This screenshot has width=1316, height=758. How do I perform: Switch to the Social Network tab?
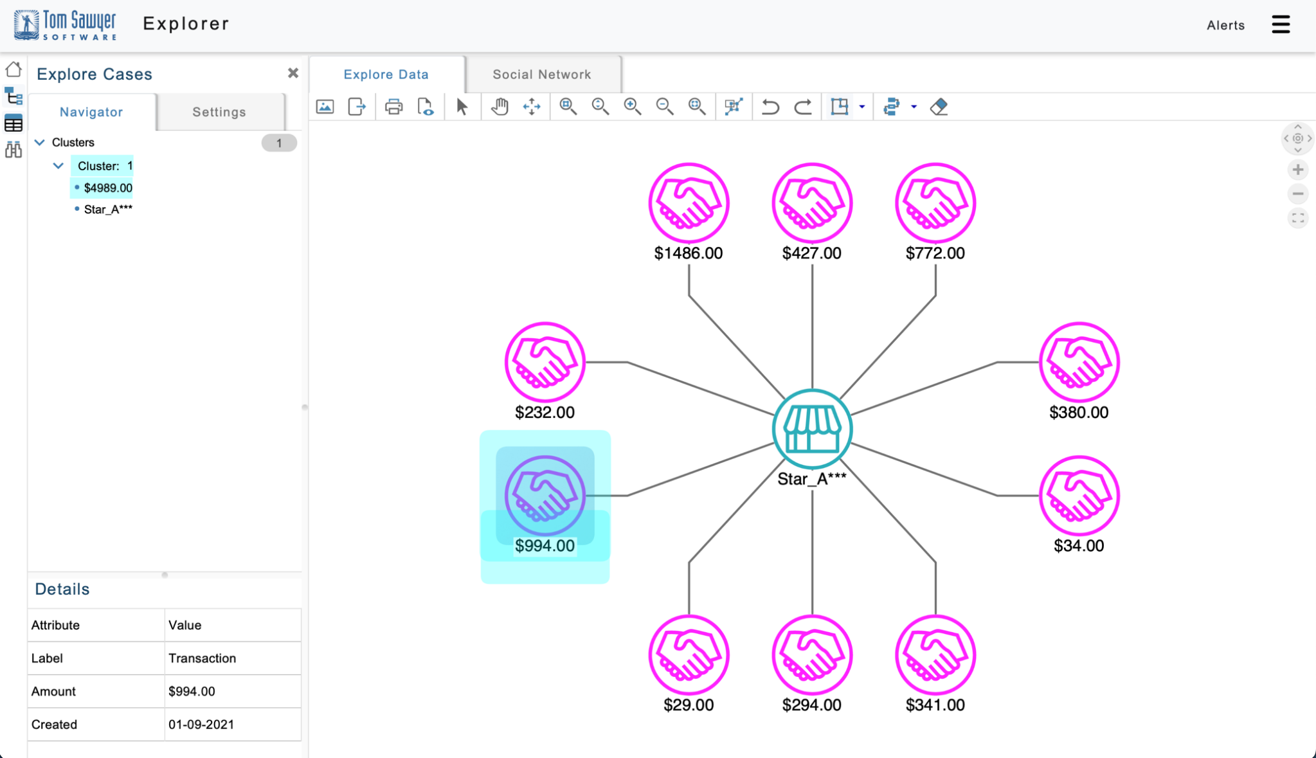pos(541,74)
